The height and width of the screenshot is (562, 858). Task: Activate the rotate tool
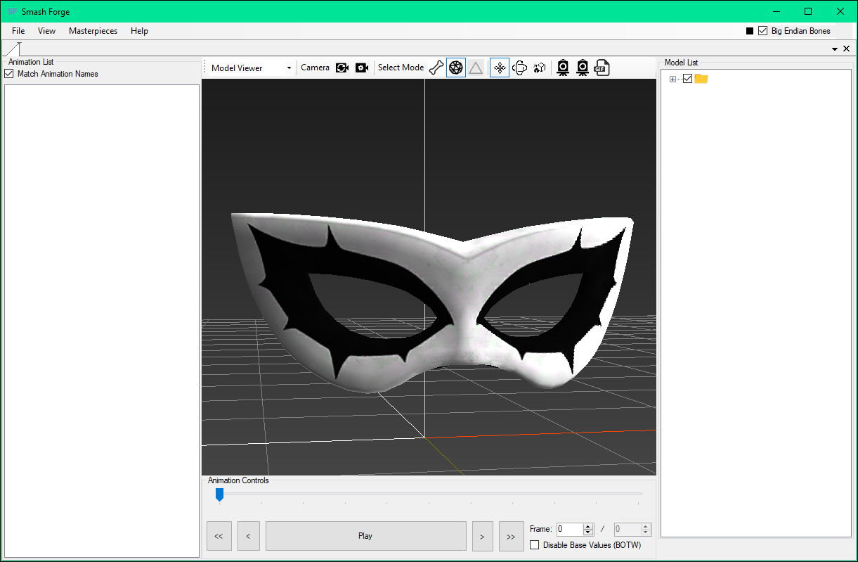click(520, 67)
